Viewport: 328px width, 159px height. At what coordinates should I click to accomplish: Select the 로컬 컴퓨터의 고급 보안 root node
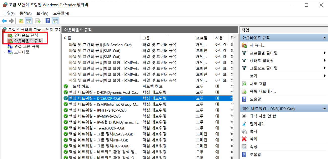coord(34,29)
